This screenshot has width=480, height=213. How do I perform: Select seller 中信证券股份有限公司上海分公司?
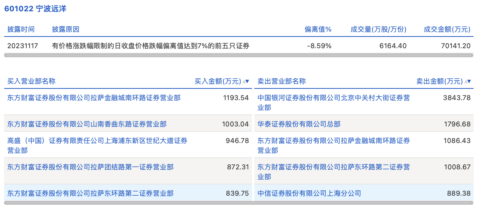pos(309,193)
